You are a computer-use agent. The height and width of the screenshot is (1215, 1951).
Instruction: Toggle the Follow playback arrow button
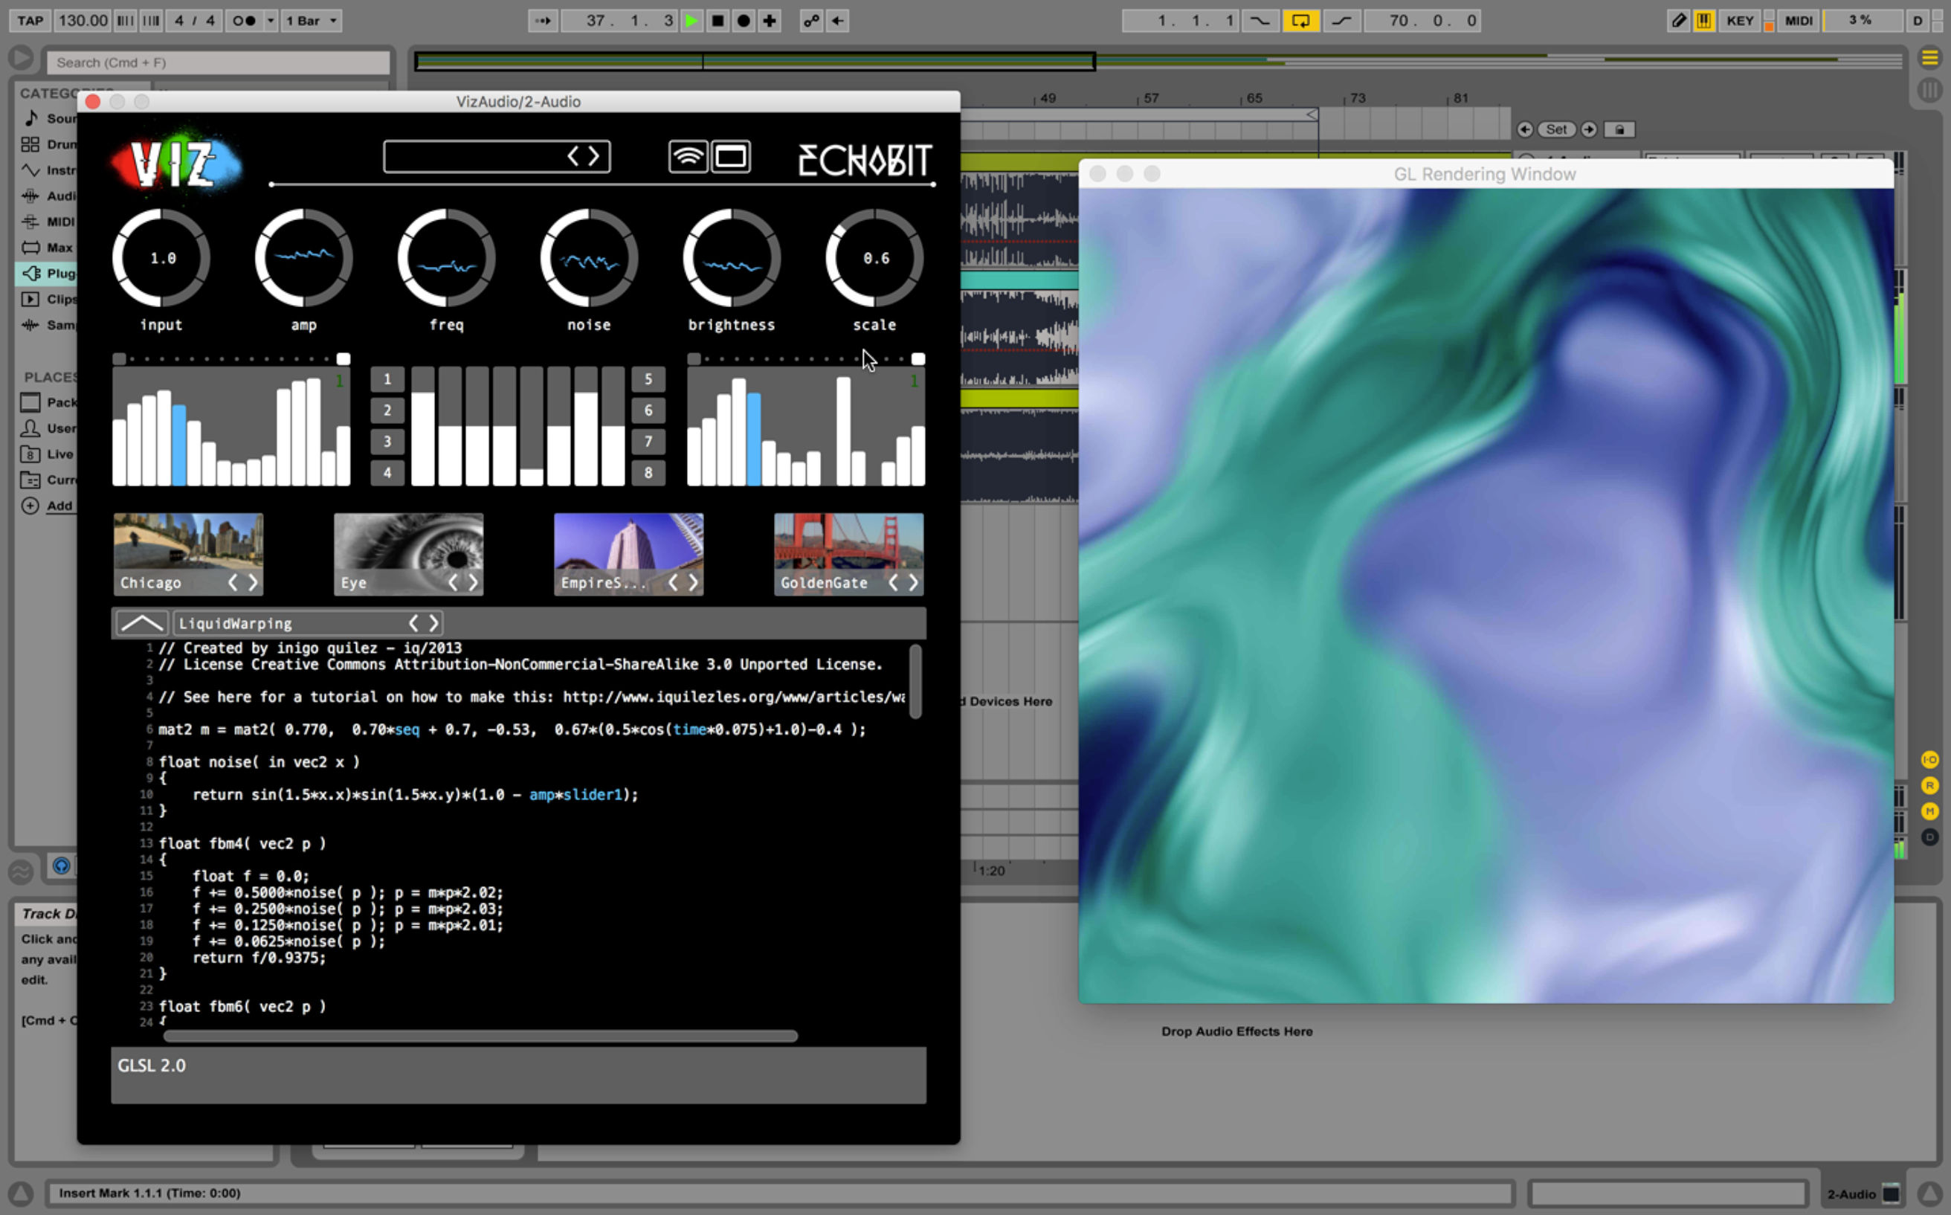(542, 21)
